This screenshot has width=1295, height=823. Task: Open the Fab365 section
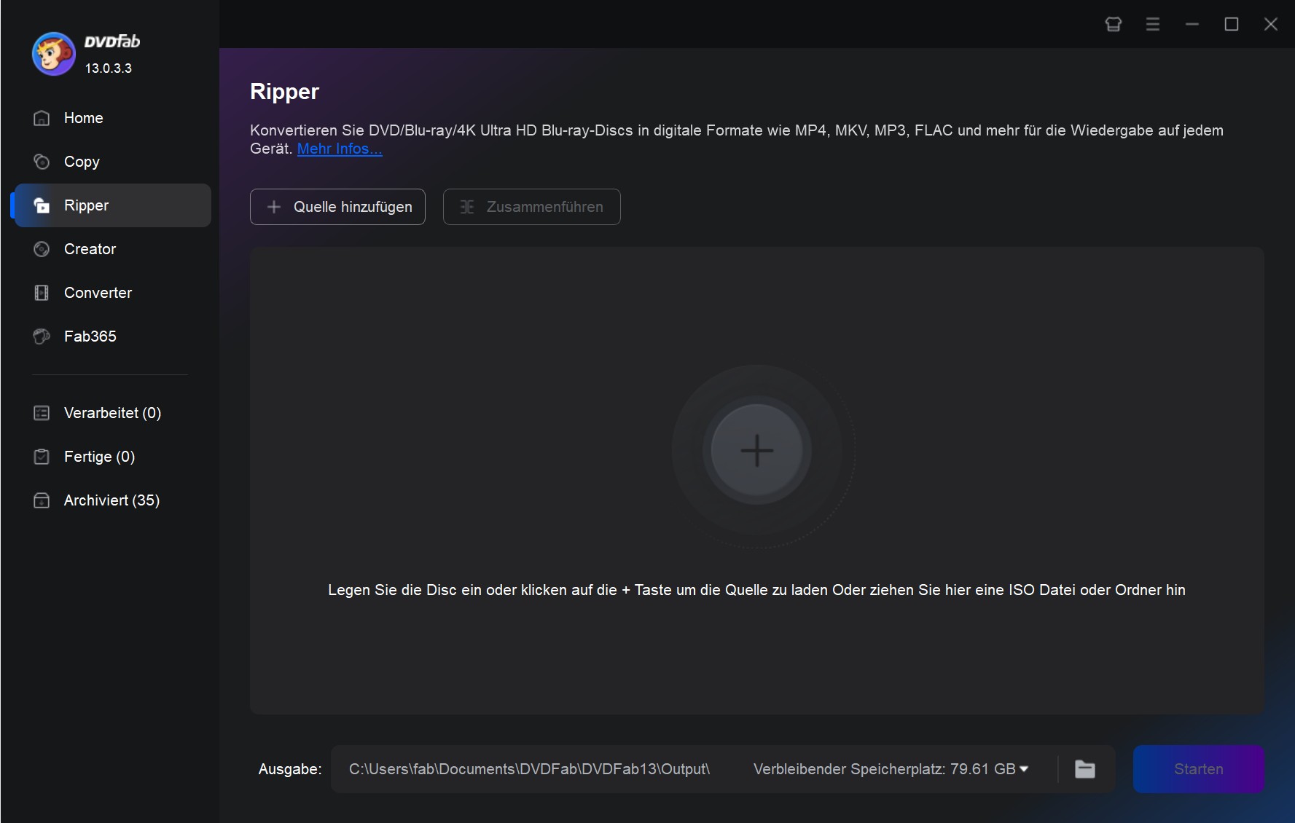coord(113,336)
